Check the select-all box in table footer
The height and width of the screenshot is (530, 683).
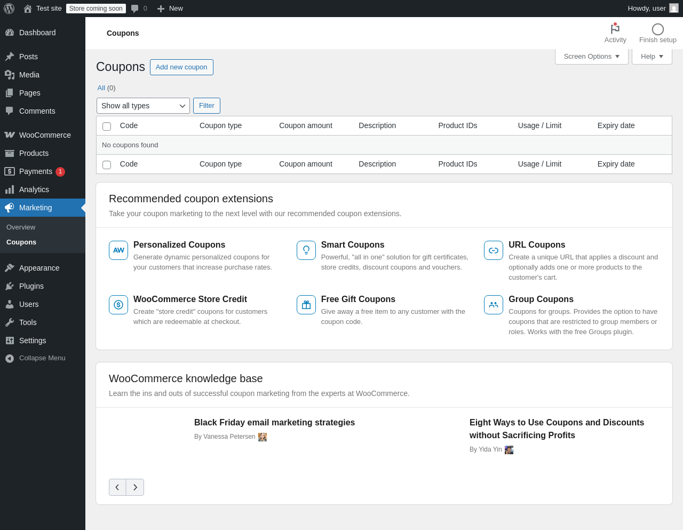[x=107, y=165]
